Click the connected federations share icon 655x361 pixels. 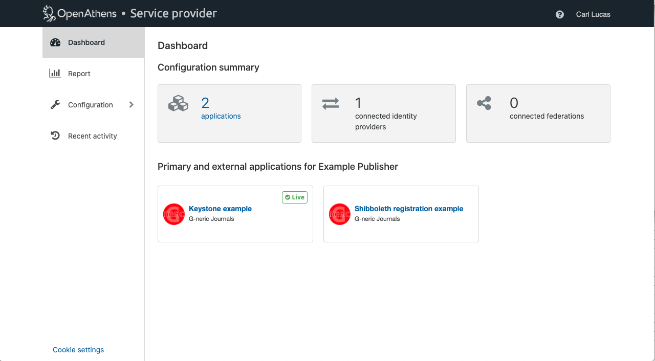point(484,103)
